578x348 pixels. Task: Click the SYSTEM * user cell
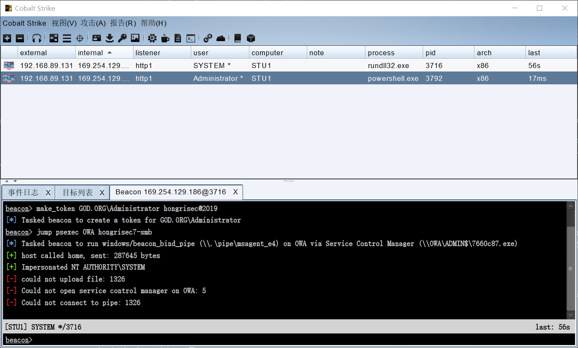pos(220,65)
